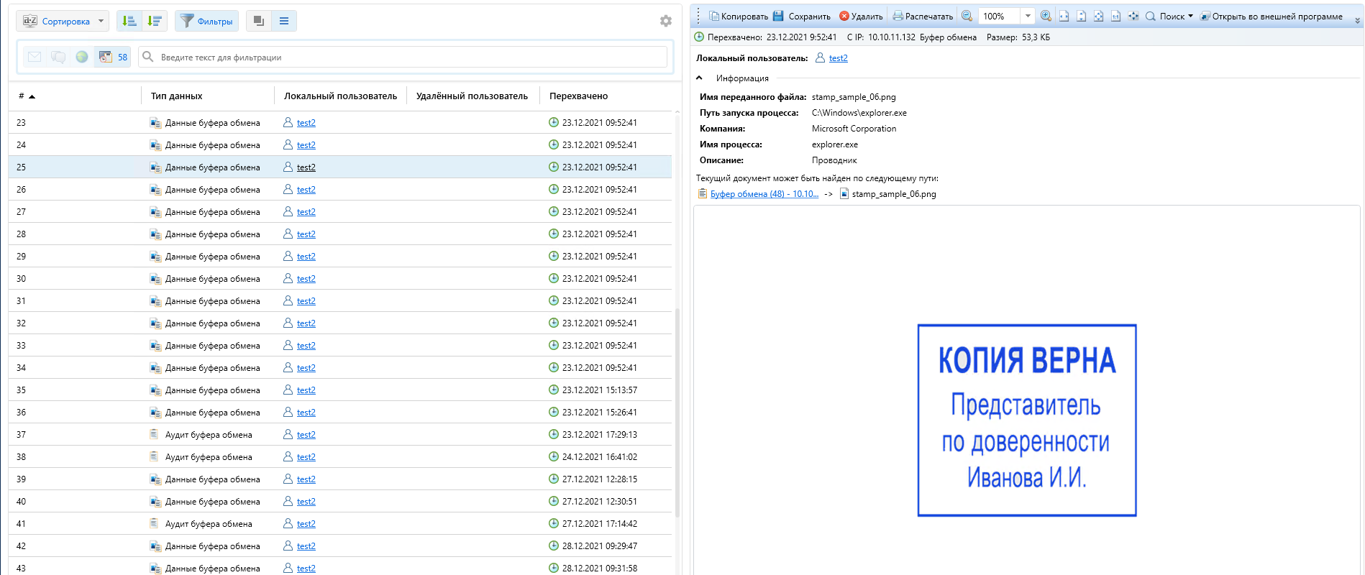Switch to stacked windows view icon

[x=258, y=21]
